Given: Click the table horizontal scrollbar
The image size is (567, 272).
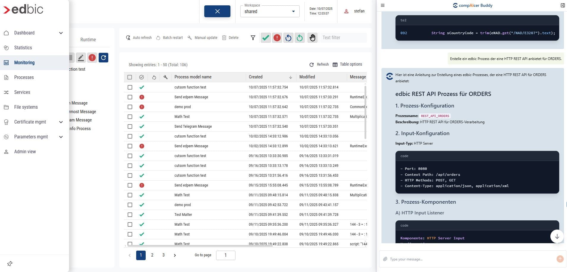Looking at the screenshot, I should click(200, 246).
